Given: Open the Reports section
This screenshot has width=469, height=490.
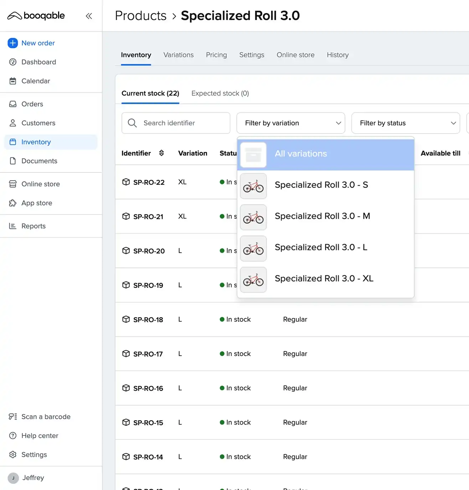Looking at the screenshot, I should pos(33,226).
